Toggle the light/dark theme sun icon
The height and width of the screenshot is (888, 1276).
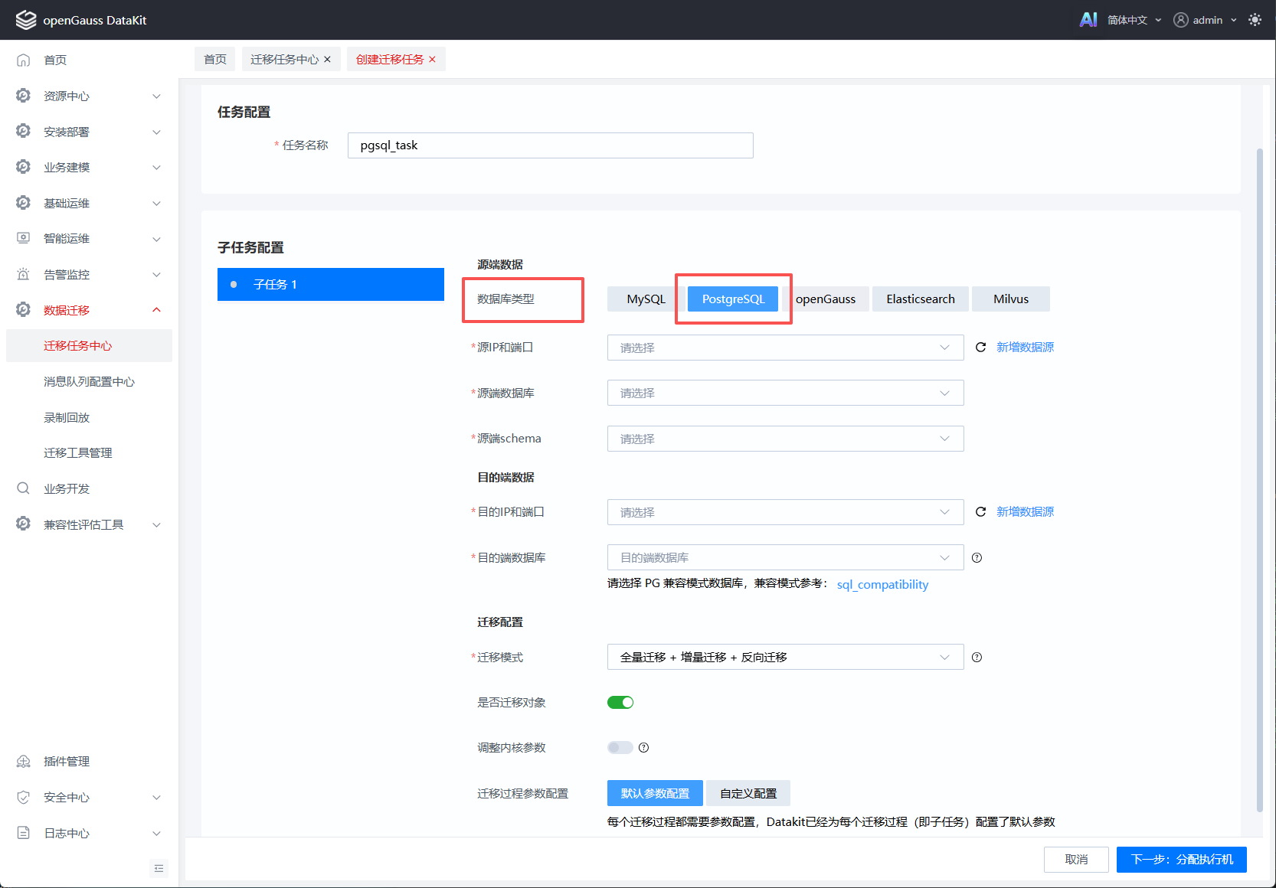(1255, 20)
